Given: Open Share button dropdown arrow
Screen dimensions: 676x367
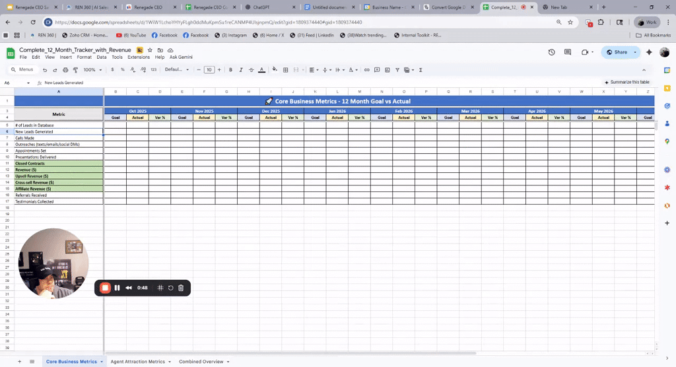Looking at the screenshot, I should (x=635, y=52).
